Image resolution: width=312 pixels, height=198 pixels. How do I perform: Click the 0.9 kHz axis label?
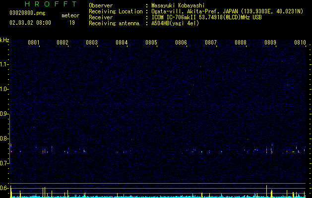pyautogui.click(x=4, y=114)
